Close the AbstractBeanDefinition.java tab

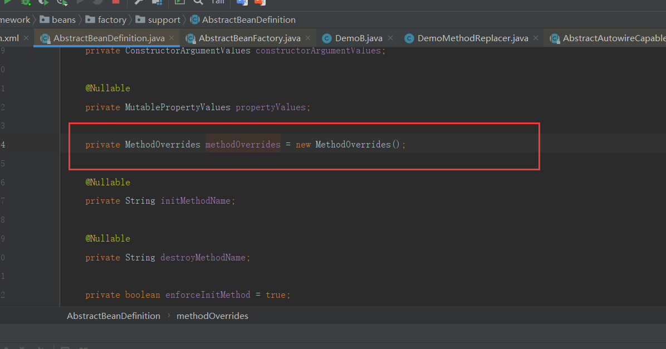(x=172, y=38)
